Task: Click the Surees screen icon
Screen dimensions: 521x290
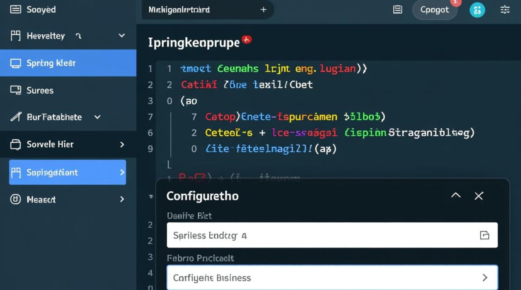Action: pyautogui.click(x=16, y=90)
